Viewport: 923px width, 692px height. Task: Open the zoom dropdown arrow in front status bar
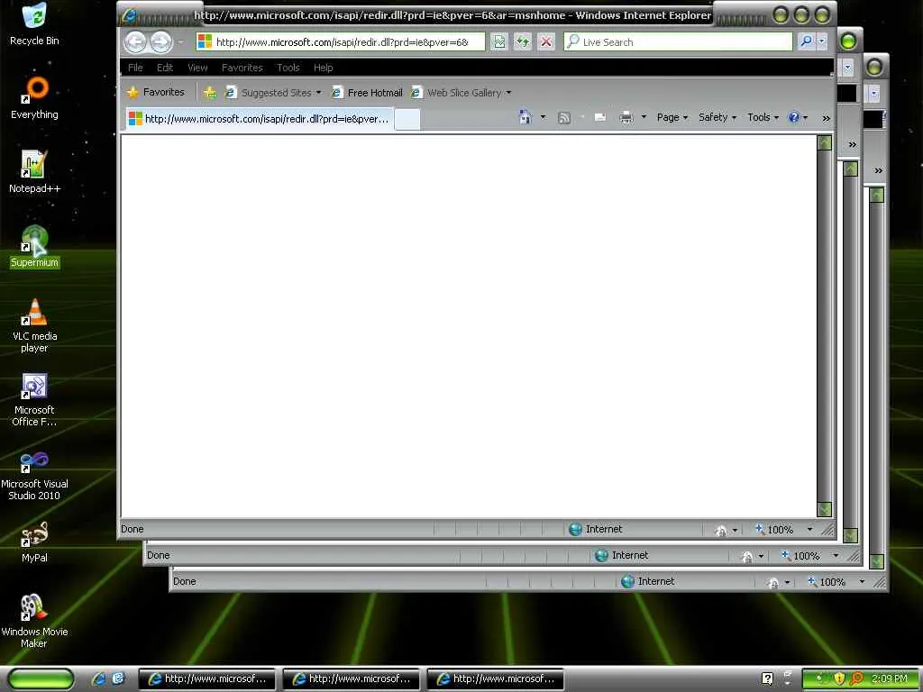(809, 530)
